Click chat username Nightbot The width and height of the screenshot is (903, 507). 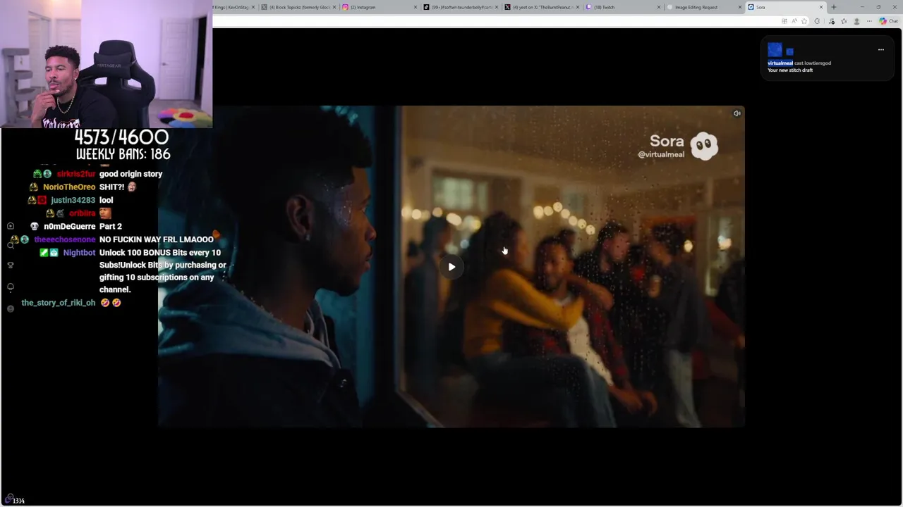click(x=79, y=253)
